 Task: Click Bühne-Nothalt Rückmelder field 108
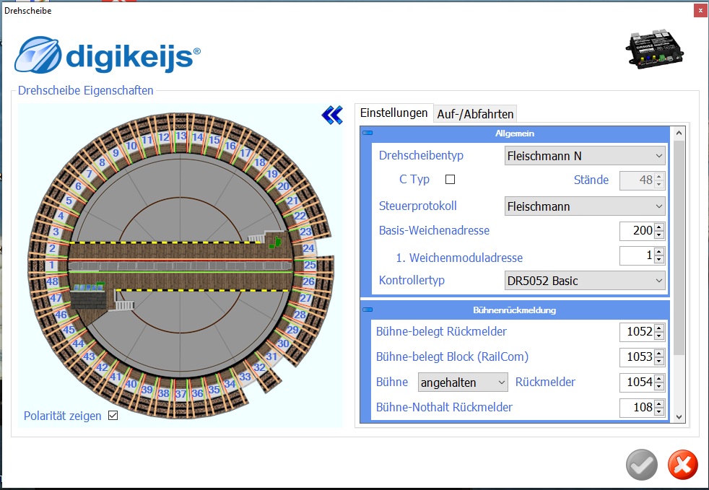[x=637, y=408]
